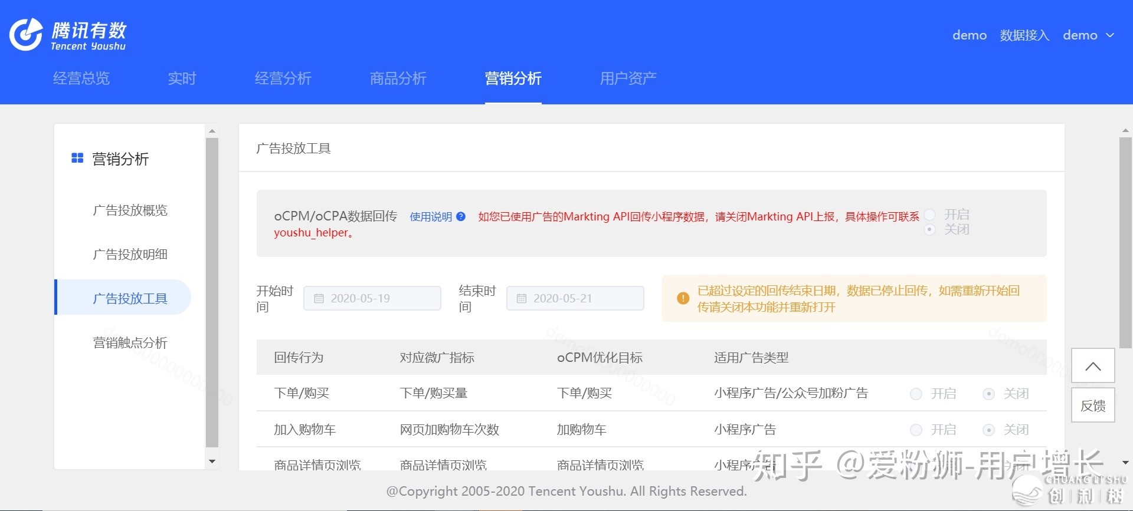
Task: Open the 用户资产 tab
Action: point(628,78)
